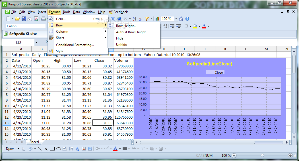The height and width of the screenshot is (161, 299).
Task: Choose Hide in the Row submenu
Action: pyautogui.click(x=134, y=38)
